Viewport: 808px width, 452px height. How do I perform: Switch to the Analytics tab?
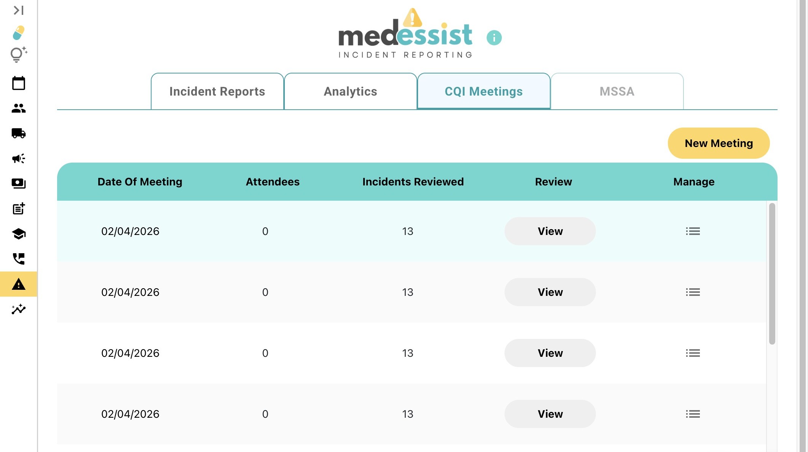pos(350,91)
